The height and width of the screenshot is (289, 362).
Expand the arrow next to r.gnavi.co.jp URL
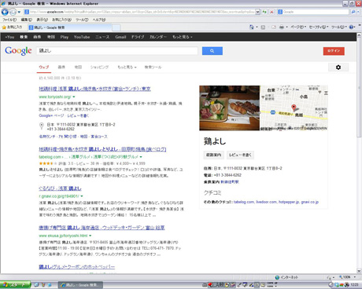tap(82, 196)
